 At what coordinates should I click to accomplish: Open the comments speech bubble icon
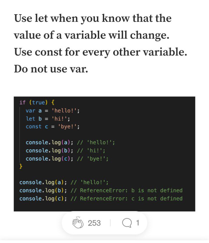(127, 223)
